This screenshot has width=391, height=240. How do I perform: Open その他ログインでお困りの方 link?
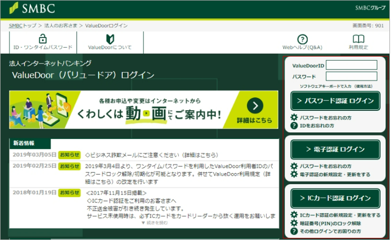(330, 231)
